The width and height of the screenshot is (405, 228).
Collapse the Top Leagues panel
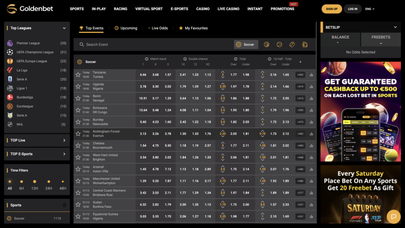coord(64,28)
